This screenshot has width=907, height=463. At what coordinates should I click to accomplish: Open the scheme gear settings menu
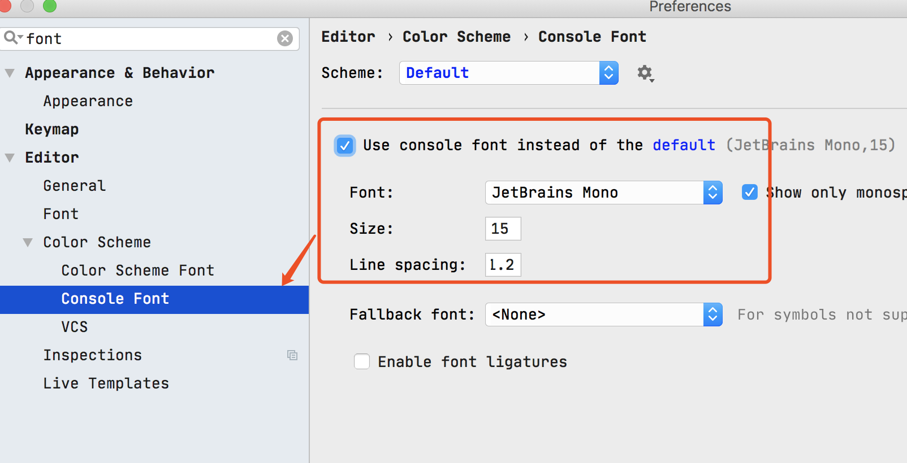point(645,73)
